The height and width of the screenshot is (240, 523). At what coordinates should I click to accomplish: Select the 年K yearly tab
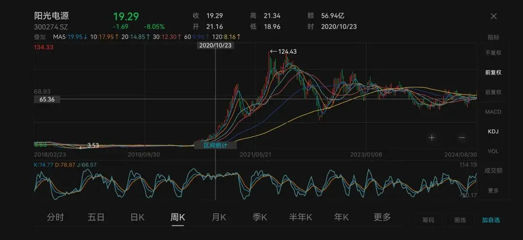(341, 217)
